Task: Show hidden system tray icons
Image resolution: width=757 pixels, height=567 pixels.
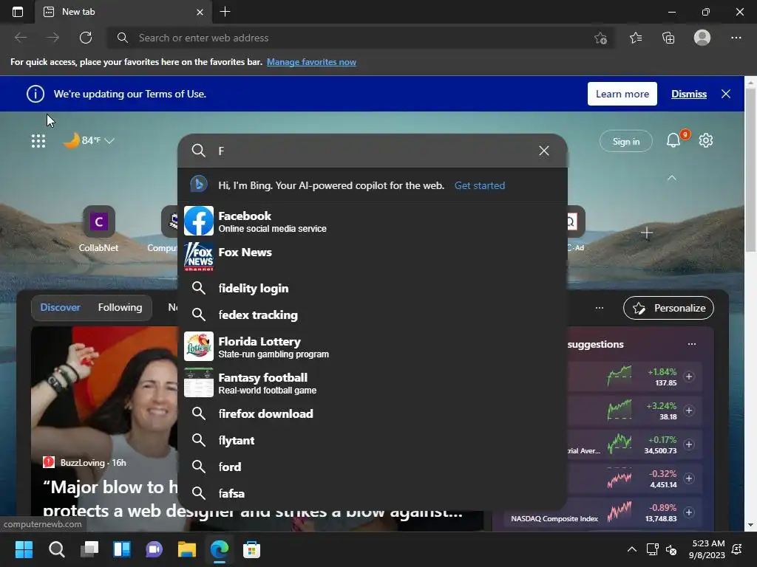Action: (631, 549)
